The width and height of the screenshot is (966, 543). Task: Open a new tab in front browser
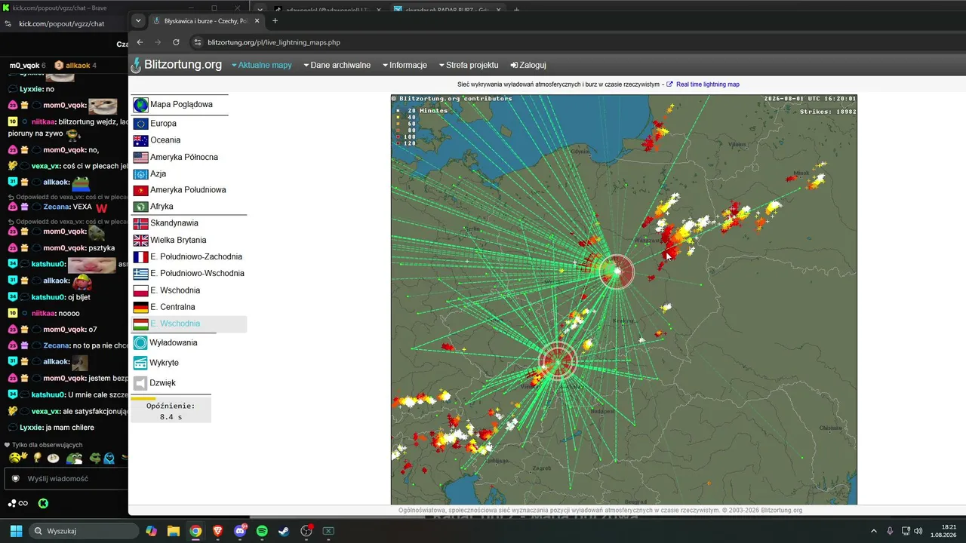[275, 21]
